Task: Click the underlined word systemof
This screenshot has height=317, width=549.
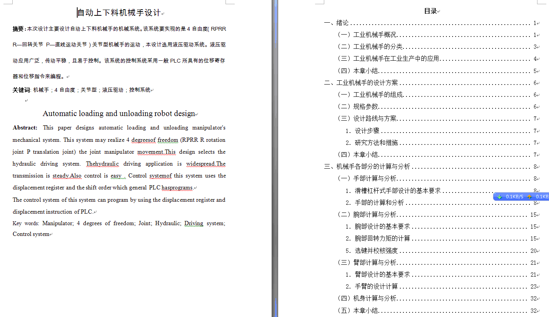Action: tap(161, 176)
